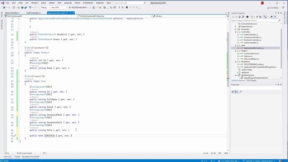The width and height of the screenshot is (288, 162).
Task: Open the Developer PowerShell tab
Action: click(31, 157)
